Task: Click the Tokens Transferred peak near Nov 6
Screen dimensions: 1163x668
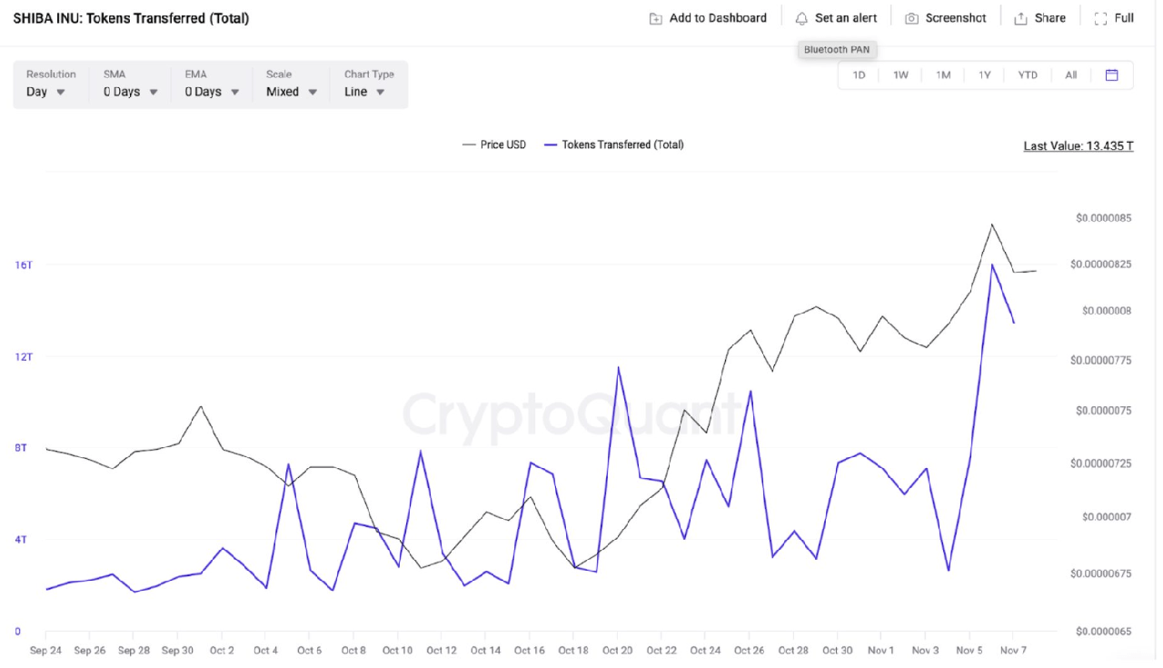Action: 992,264
